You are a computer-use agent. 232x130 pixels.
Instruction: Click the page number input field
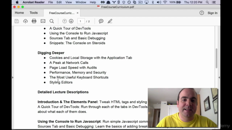[x=81, y=21]
